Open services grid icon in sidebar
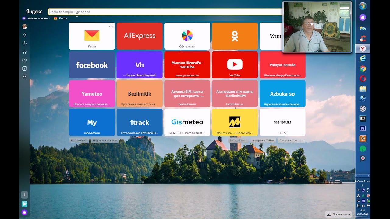 point(25,77)
